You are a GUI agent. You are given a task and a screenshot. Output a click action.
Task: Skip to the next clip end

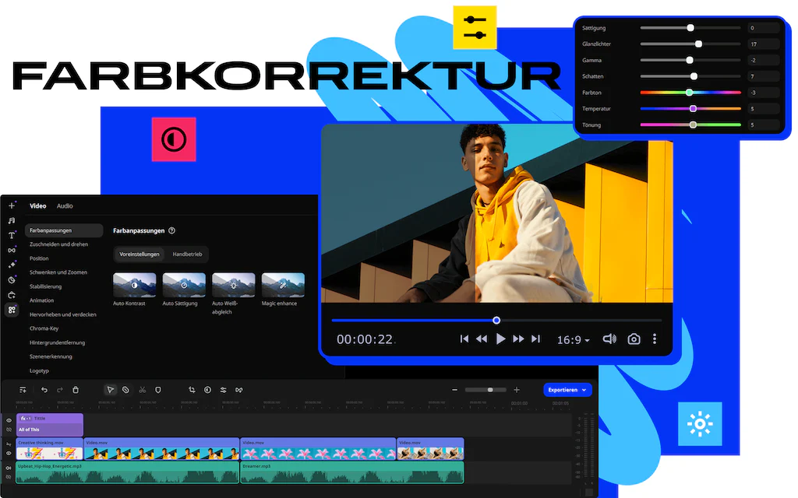point(536,339)
